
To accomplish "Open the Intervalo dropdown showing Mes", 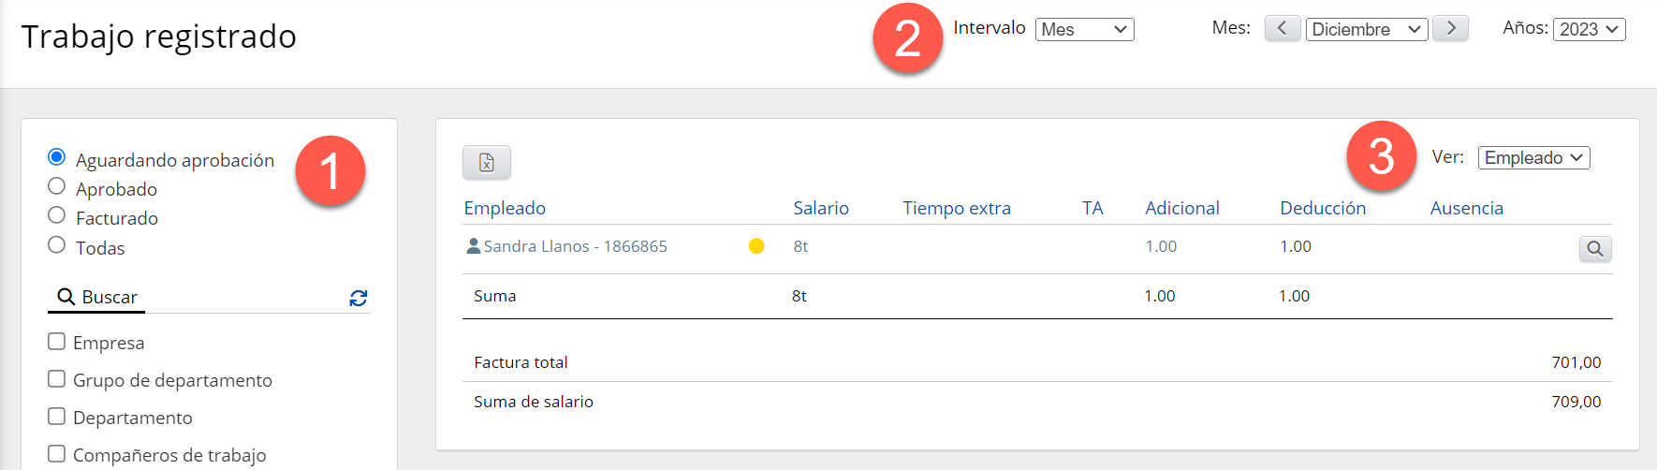I will [x=1085, y=29].
